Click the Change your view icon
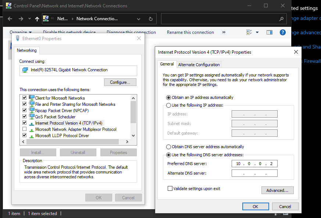The width and height of the screenshot is (321, 218). tap(249, 32)
